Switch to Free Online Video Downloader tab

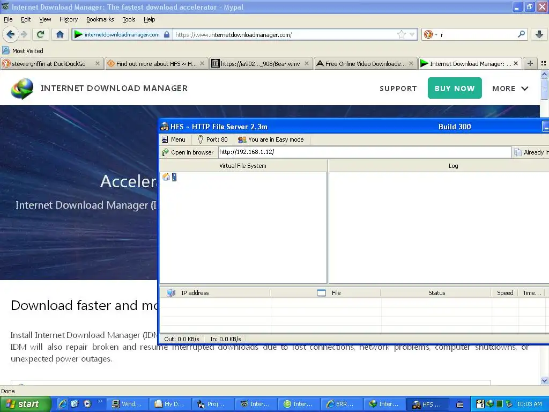[x=365, y=63]
